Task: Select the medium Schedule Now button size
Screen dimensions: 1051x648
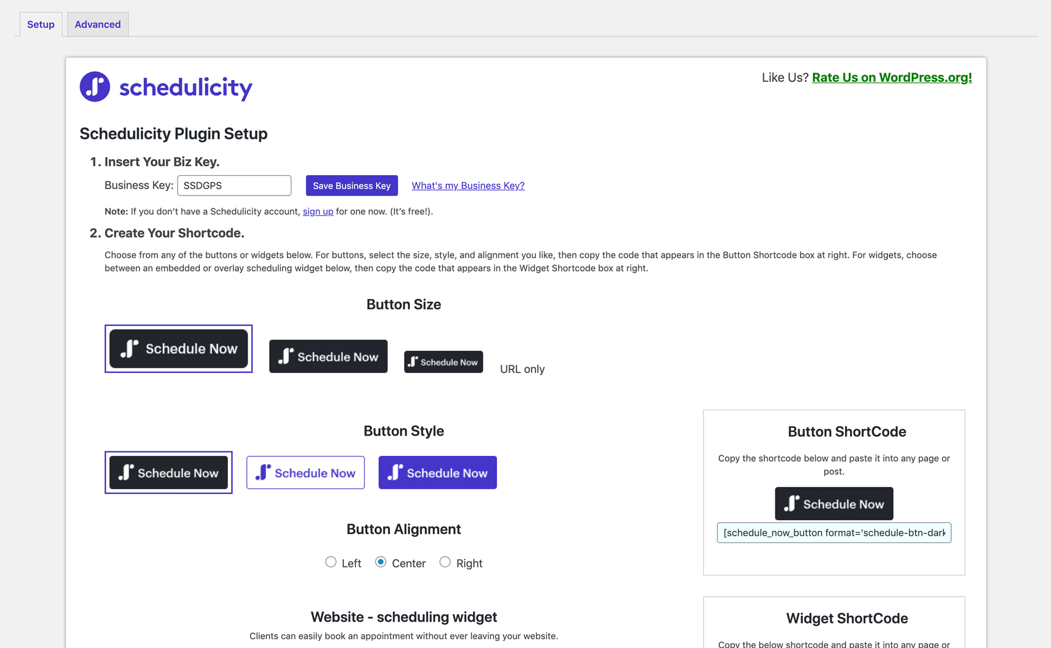Action: 328,356
